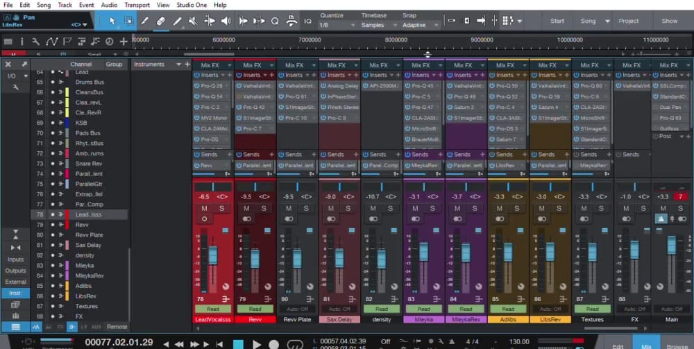Mute the Revv channel
The height and width of the screenshot is (349, 694).
(x=246, y=208)
